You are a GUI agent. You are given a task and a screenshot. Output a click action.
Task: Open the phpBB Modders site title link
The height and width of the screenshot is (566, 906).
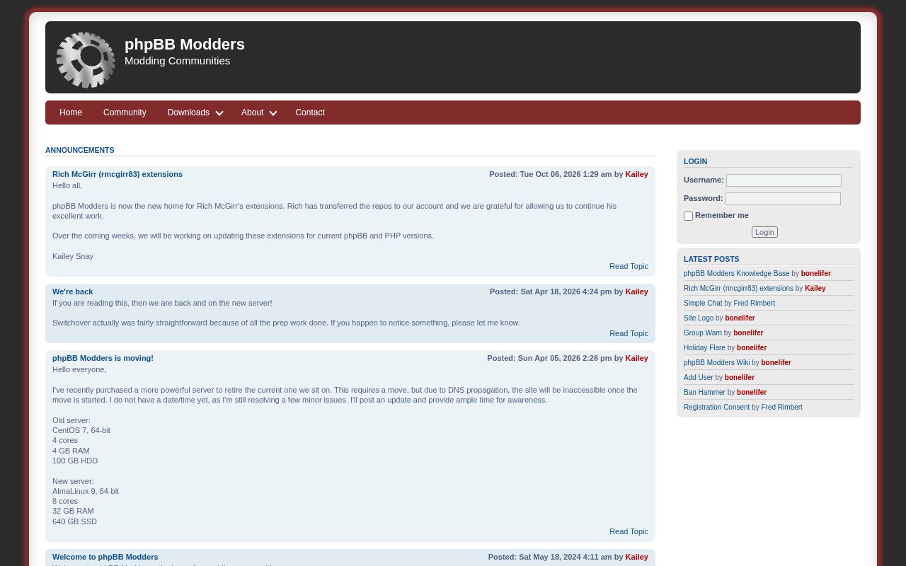click(185, 44)
